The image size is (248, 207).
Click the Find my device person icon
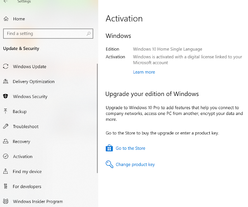point(5,171)
